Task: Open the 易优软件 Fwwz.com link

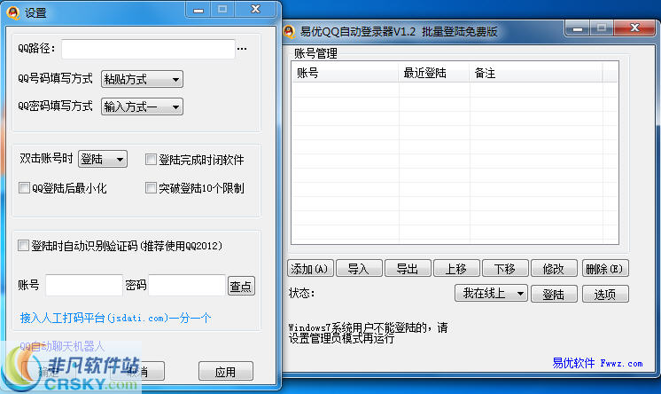Action: click(597, 363)
